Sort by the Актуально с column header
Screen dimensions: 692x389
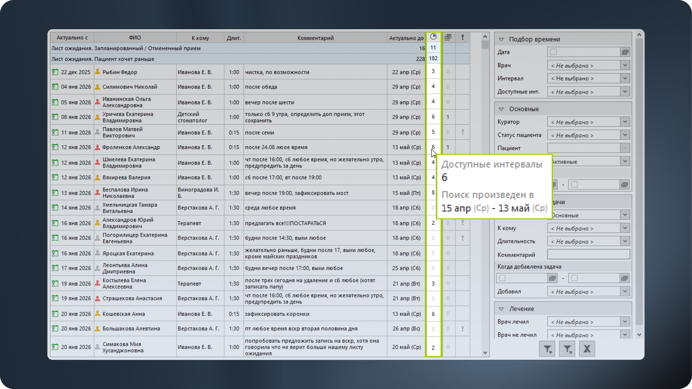point(72,38)
